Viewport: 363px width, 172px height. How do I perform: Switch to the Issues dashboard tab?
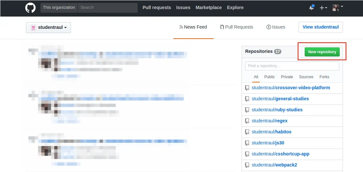tap(276, 27)
